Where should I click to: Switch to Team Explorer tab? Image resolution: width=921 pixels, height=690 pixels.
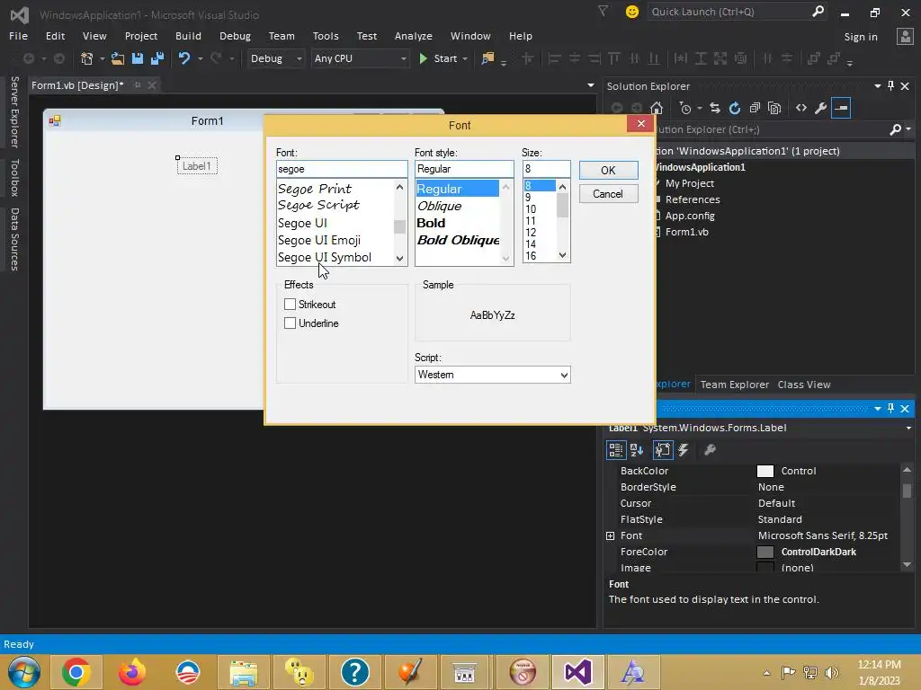coord(734,385)
